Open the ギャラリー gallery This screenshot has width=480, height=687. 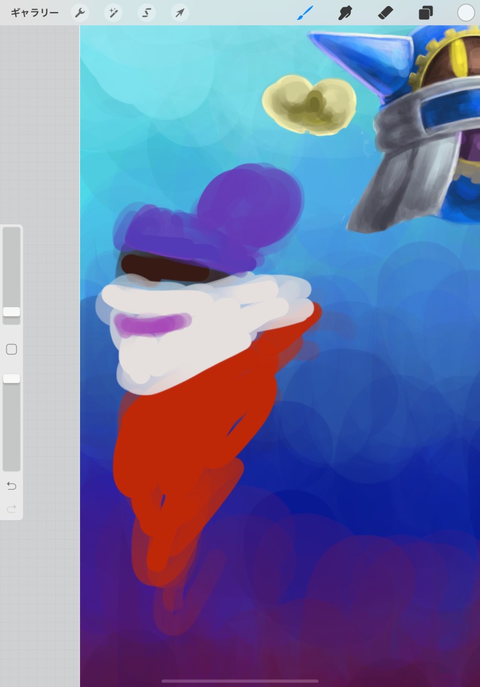(35, 13)
